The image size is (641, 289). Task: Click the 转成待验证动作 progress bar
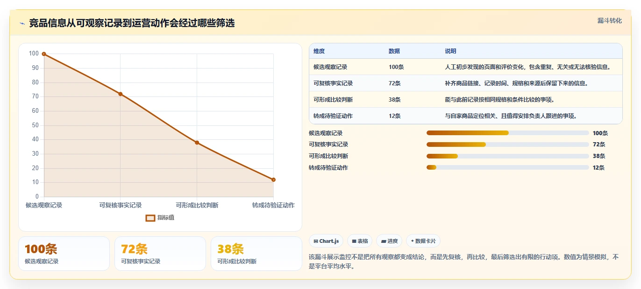click(x=507, y=168)
